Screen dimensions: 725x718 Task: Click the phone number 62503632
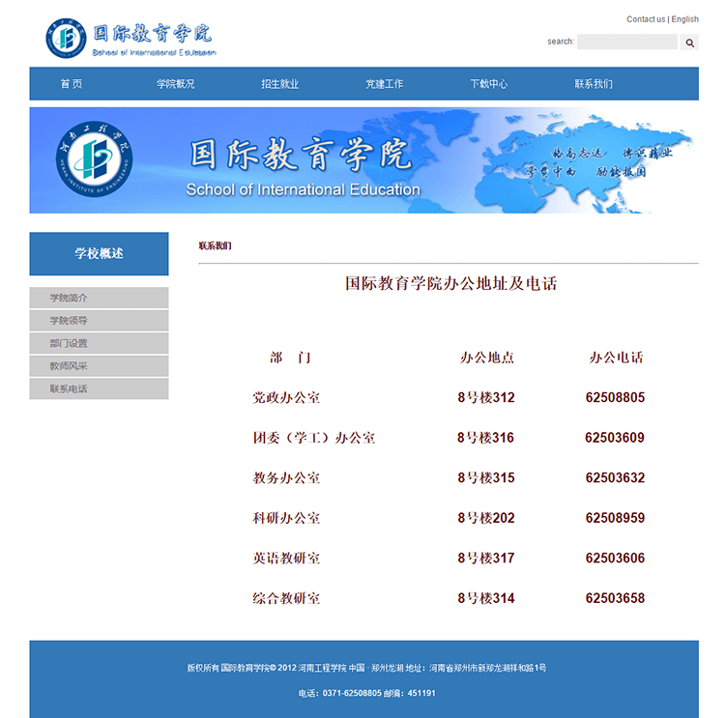[x=615, y=478]
